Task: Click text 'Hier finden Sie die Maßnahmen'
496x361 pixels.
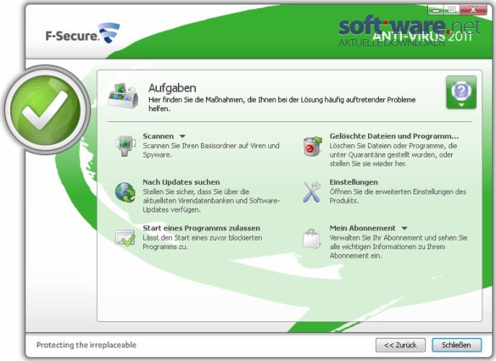Action: coord(197,100)
